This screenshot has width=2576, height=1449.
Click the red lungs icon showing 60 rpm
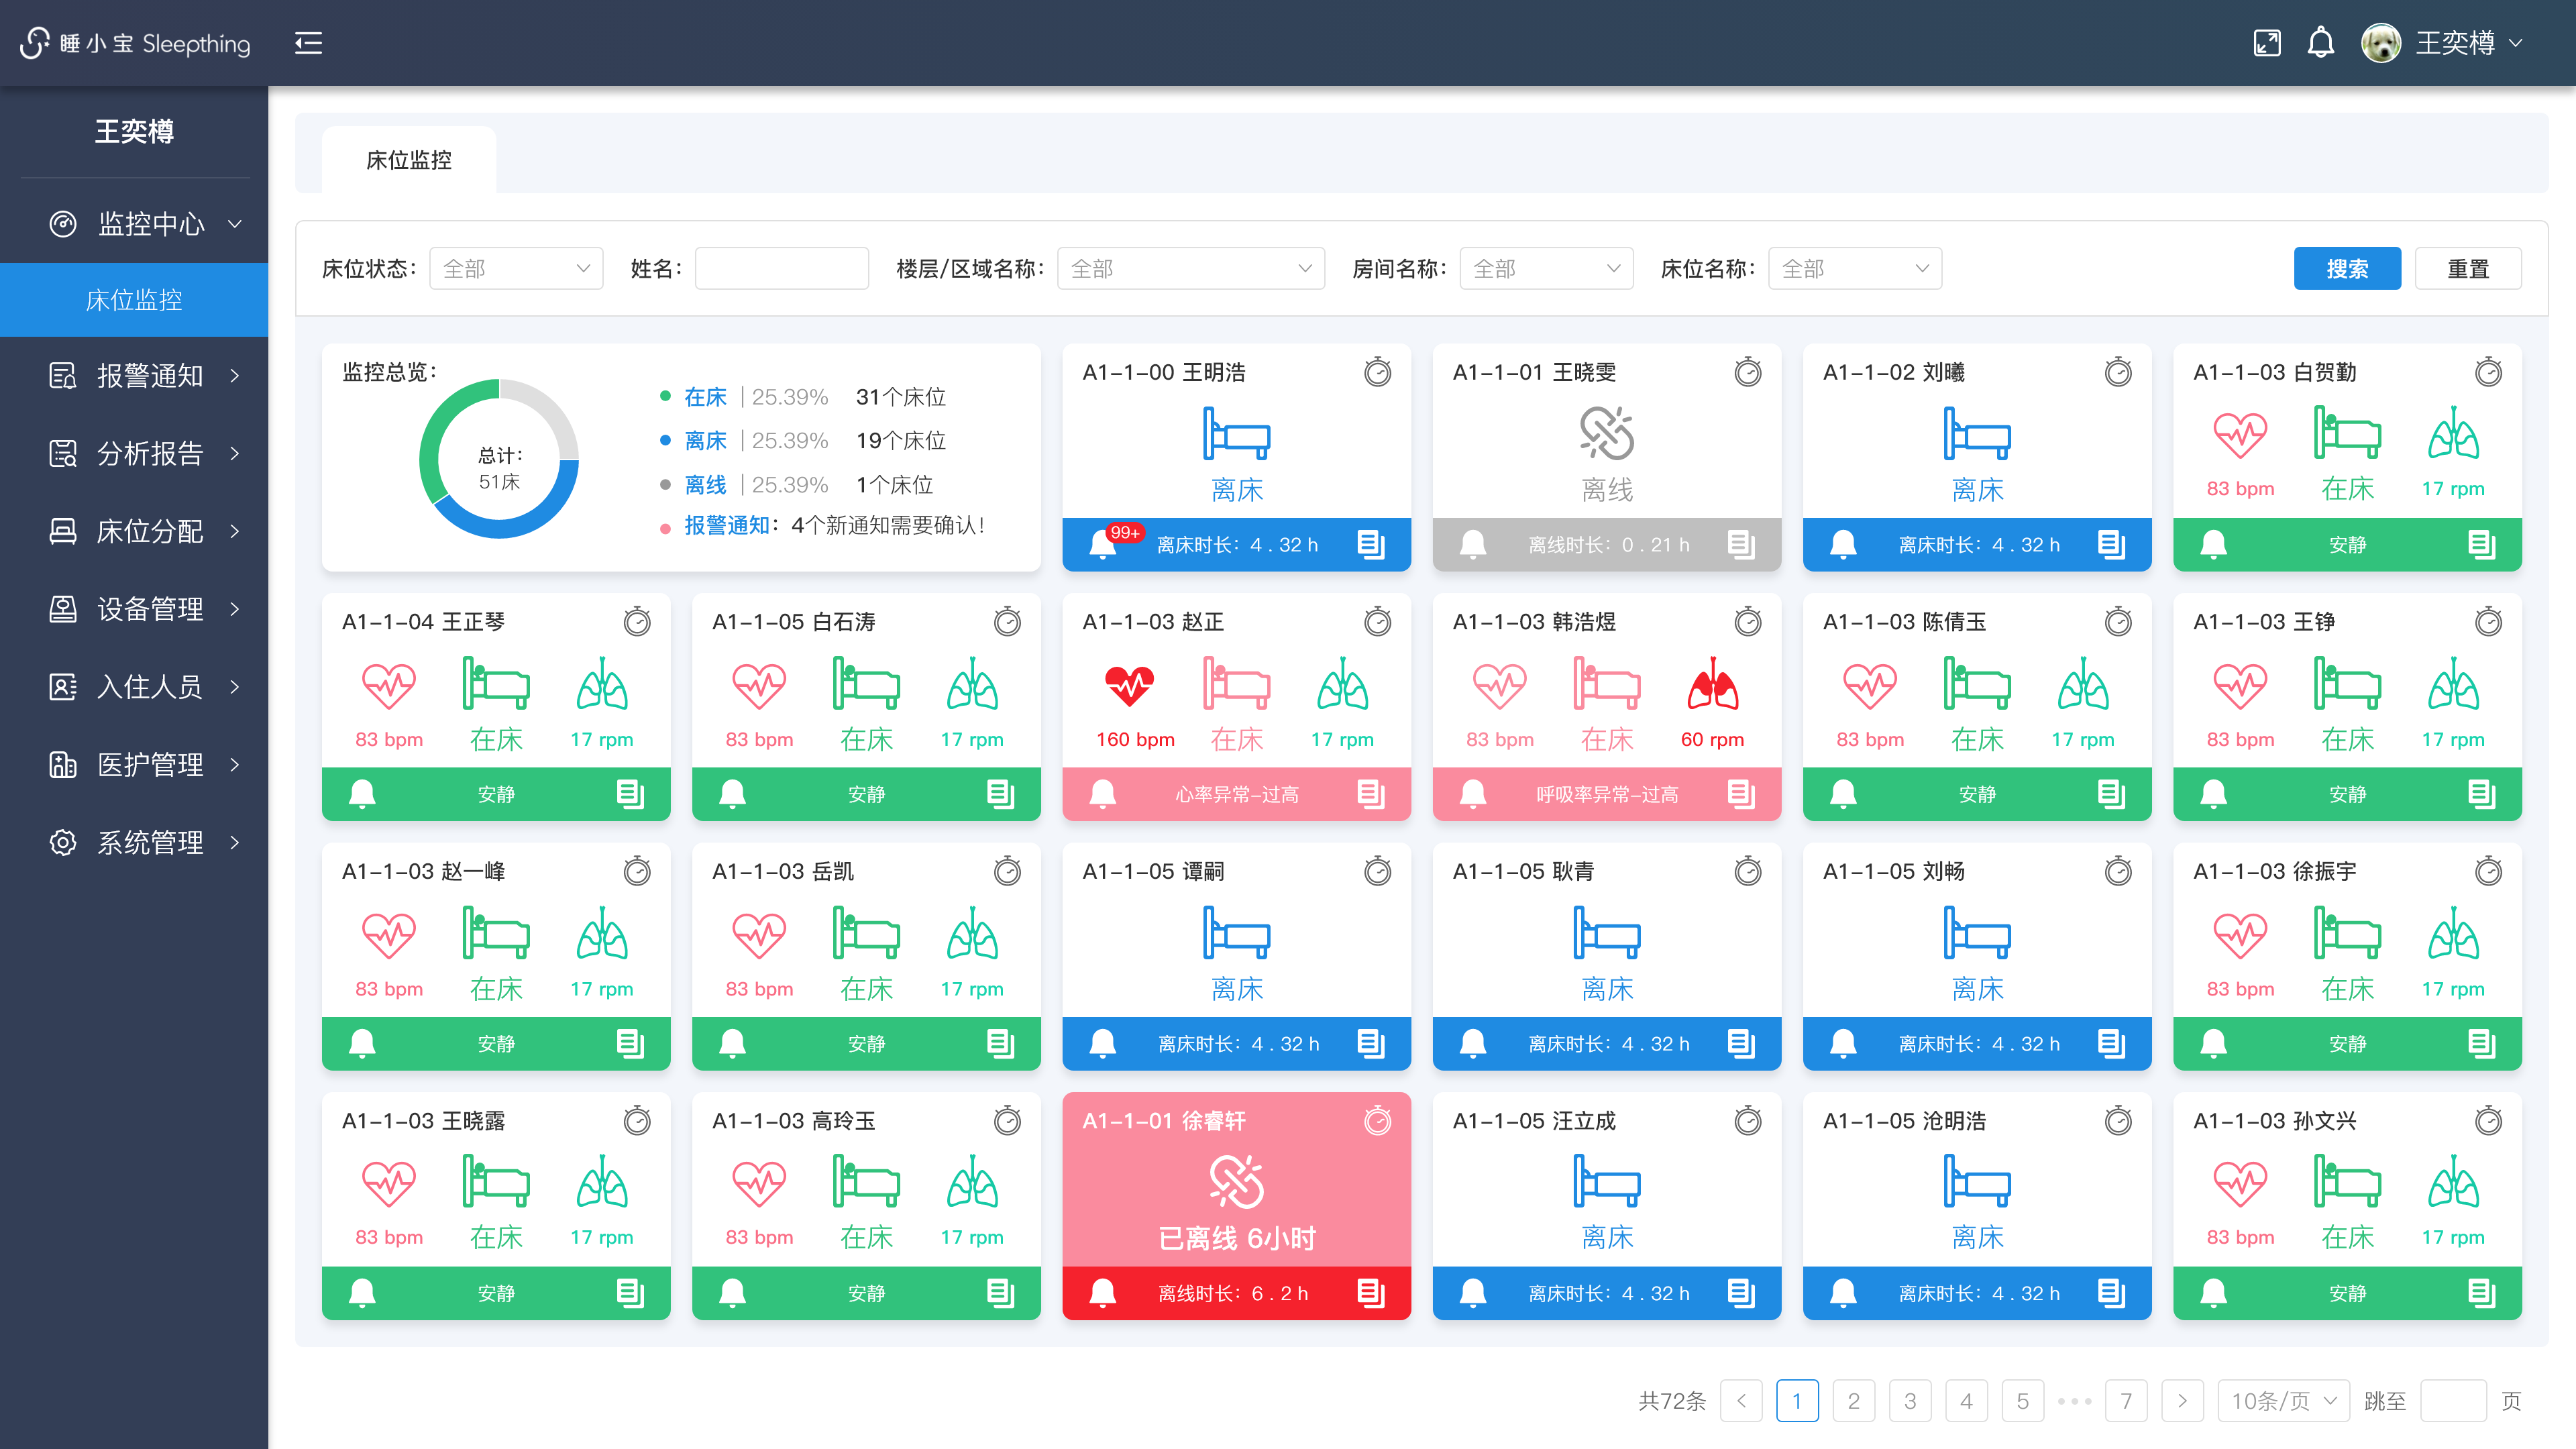click(x=1712, y=687)
